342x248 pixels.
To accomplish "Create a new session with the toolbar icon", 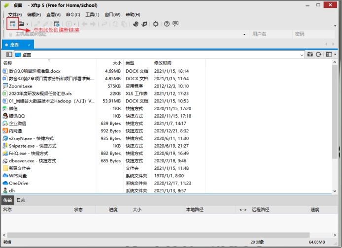I will click(x=13, y=24).
